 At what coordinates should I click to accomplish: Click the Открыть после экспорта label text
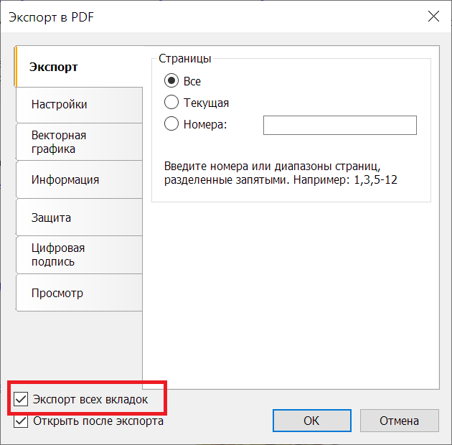[x=98, y=421]
